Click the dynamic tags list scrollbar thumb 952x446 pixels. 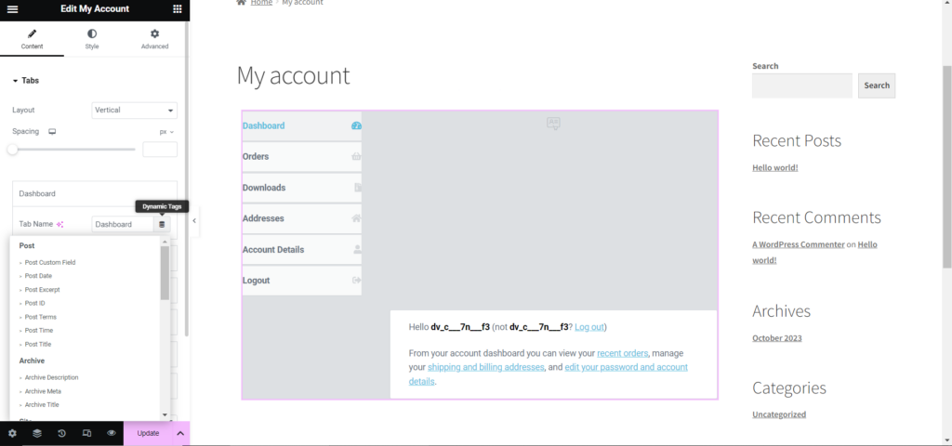(165, 273)
